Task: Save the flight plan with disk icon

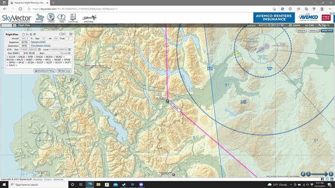Action: pos(31,34)
